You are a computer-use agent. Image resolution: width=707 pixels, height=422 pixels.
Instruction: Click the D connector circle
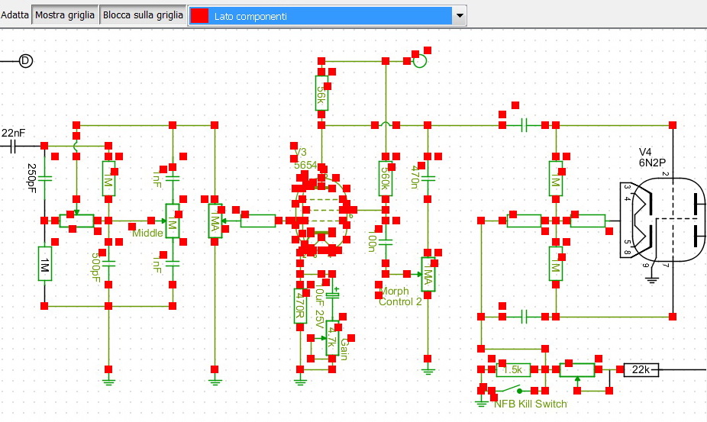pyautogui.click(x=25, y=61)
